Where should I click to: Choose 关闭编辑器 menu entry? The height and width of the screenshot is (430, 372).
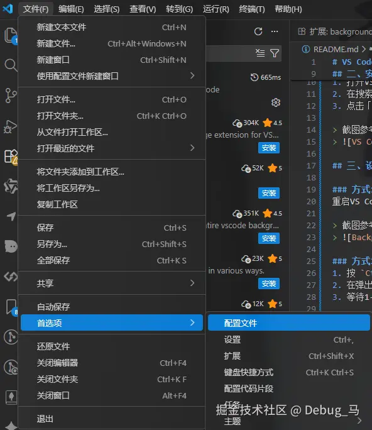pos(112,363)
